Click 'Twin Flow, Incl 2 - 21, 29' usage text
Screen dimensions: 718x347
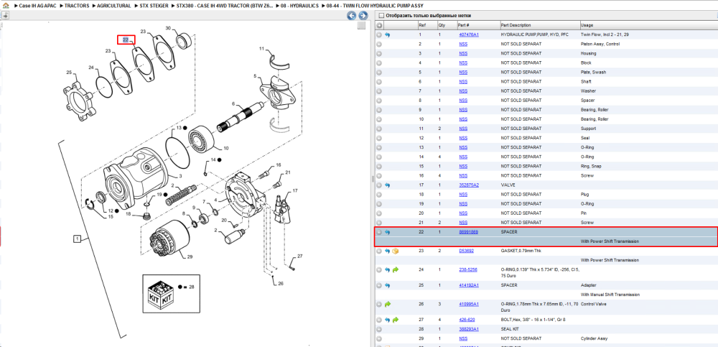point(604,34)
